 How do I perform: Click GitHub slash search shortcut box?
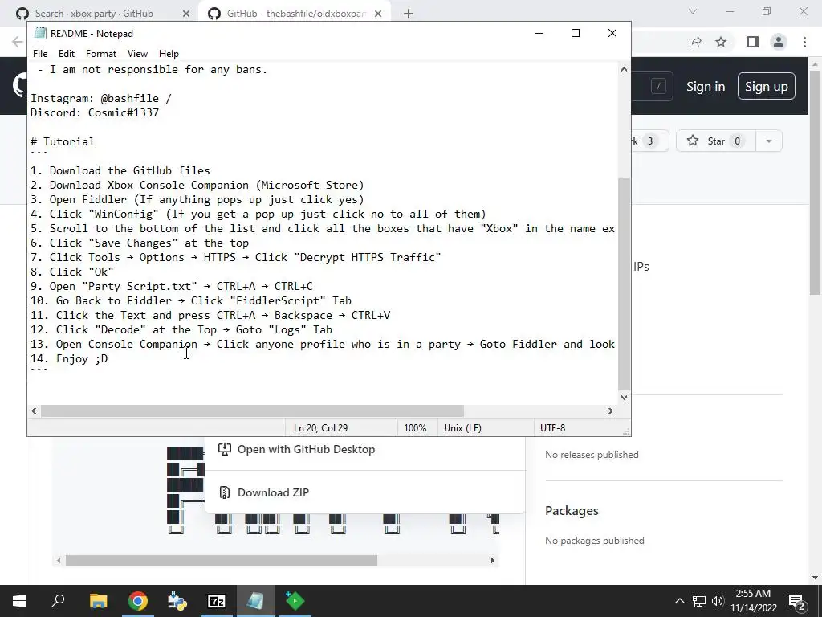click(658, 86)
